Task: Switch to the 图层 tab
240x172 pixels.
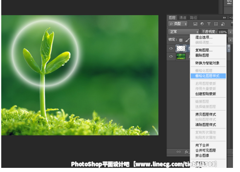Action: pyautogui.click(x=172, y=18)
